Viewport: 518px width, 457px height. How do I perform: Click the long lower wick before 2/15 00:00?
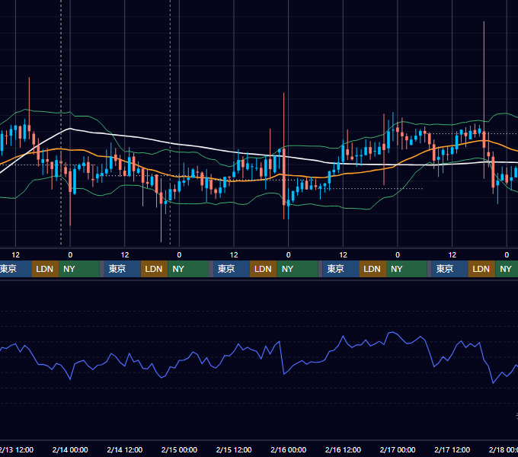(x=161, y=223)
